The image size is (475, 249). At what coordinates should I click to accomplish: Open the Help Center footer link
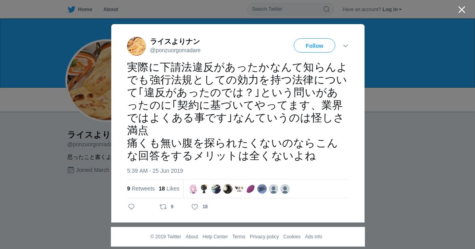coord(215,237)
